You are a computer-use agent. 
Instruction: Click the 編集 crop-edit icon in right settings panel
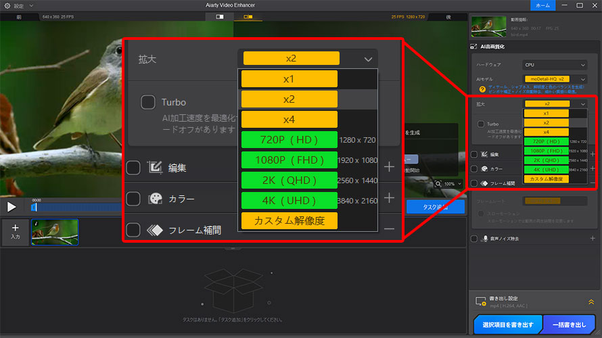pos(484,154)
